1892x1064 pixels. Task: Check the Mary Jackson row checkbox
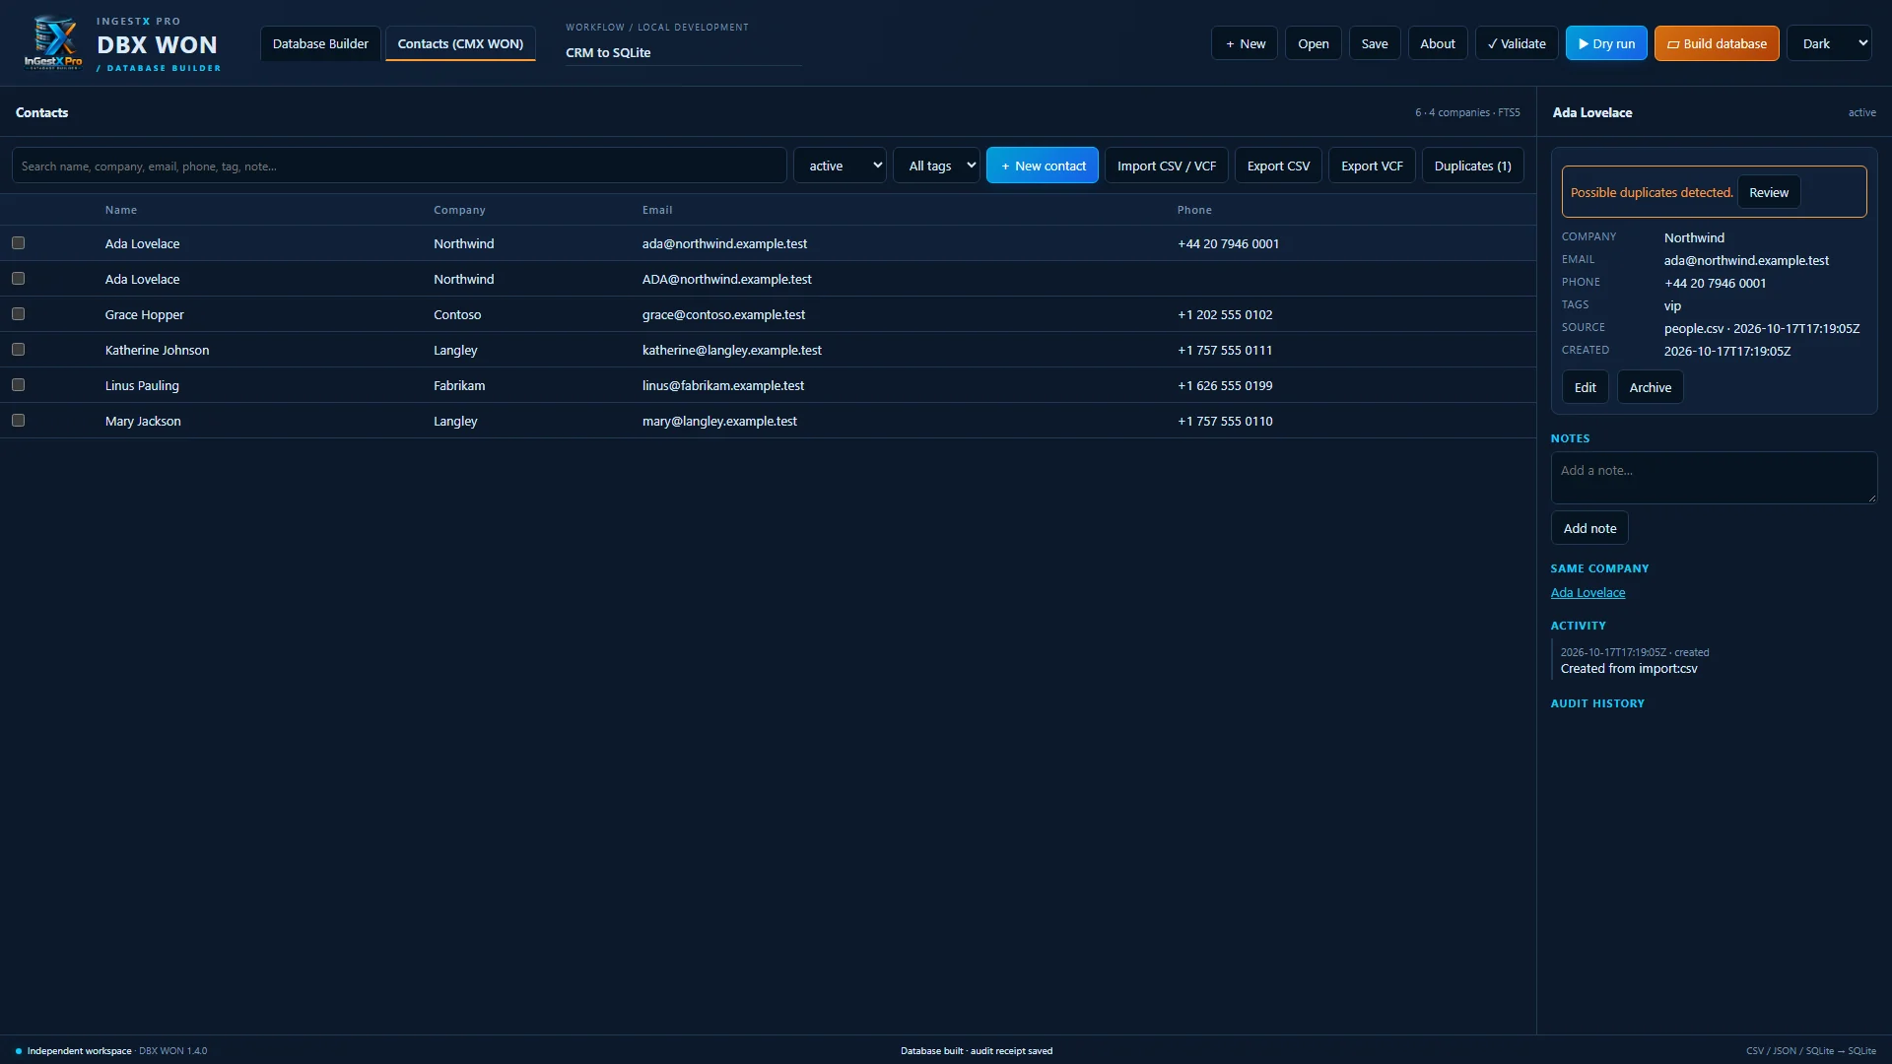18,421
